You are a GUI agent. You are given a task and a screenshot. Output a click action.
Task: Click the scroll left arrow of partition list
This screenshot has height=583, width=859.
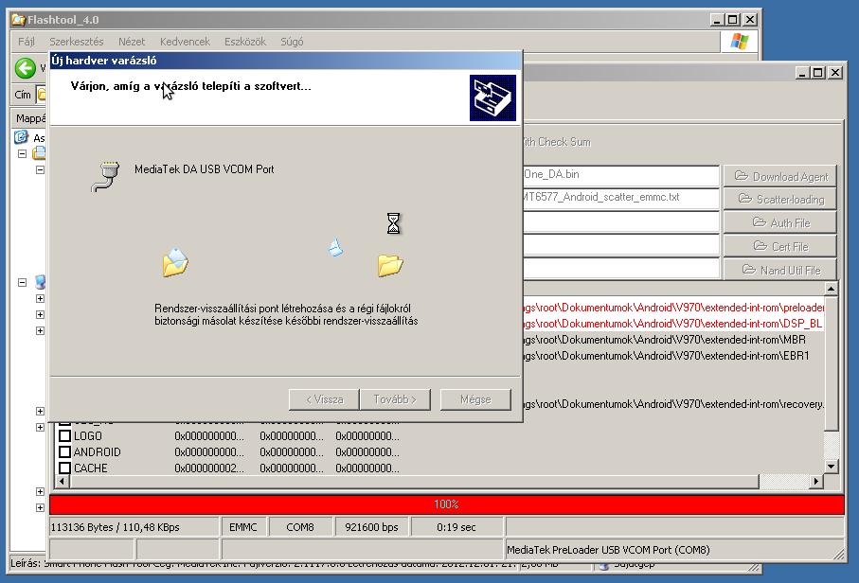click(x=62, y=481)
